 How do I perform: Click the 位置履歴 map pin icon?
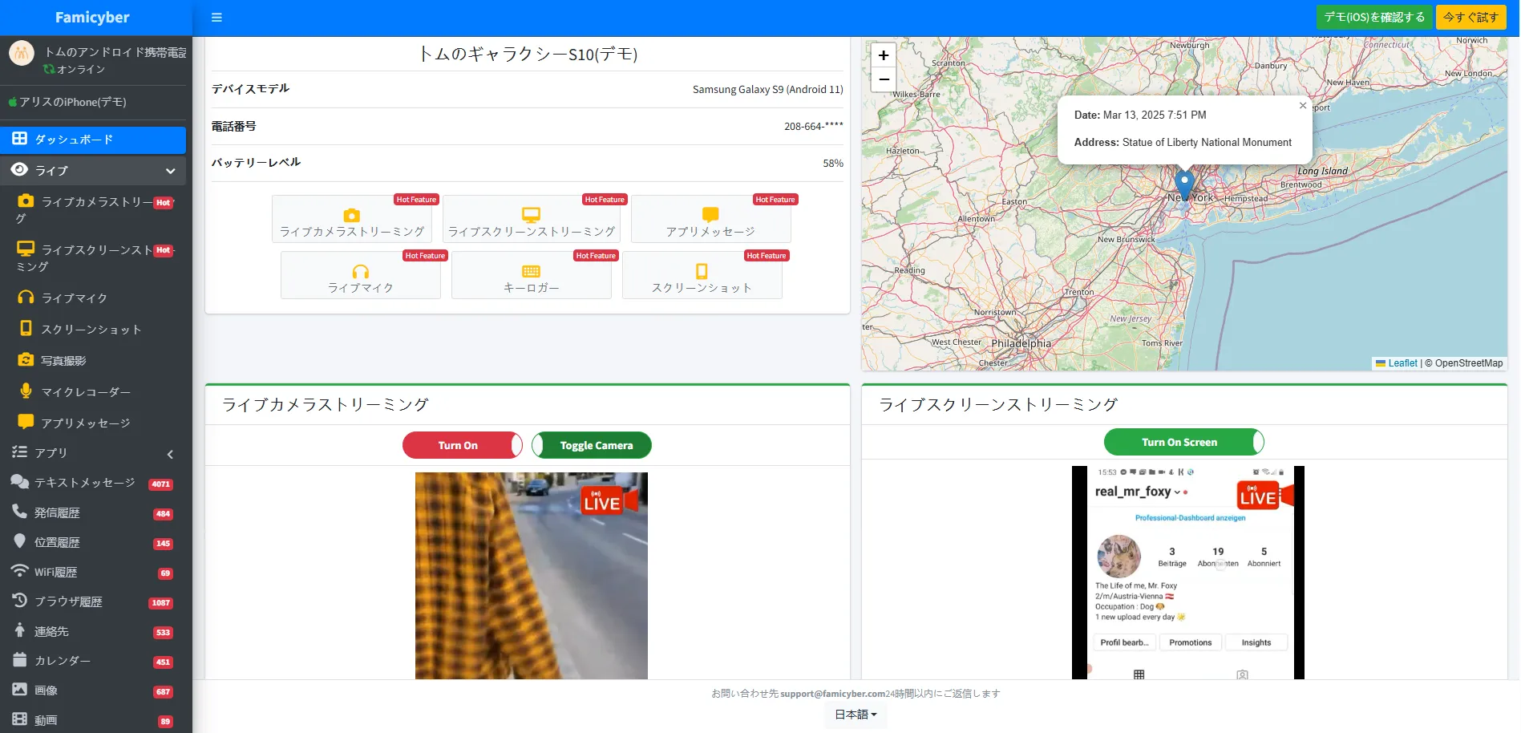coord(19,541)
